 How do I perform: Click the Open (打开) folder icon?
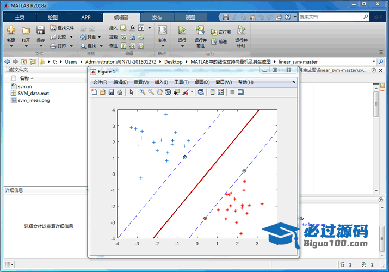tap(26, 30)
